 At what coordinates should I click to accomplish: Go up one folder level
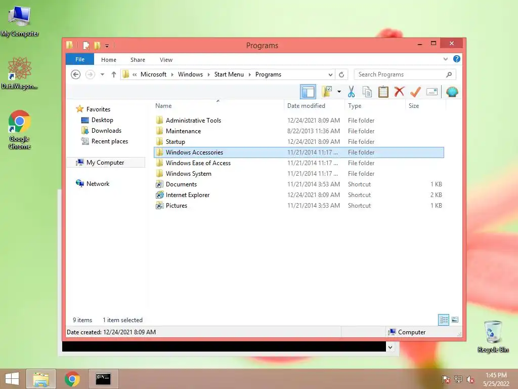point(114,74)
